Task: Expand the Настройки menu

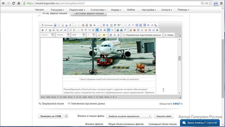Action: (149, 10)
